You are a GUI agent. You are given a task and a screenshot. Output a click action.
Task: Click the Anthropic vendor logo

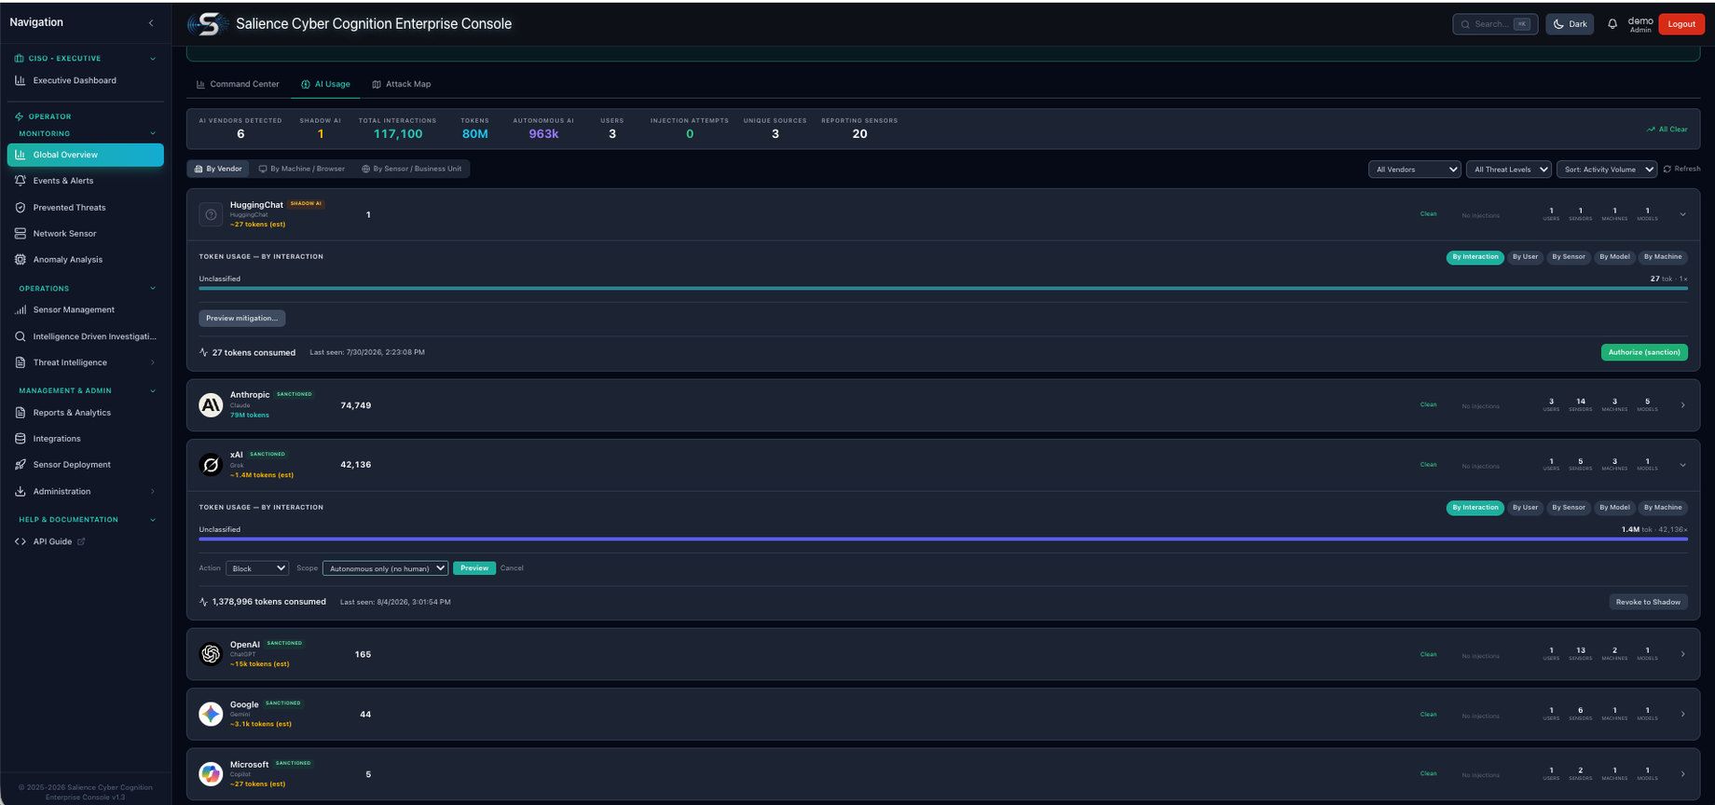click(x=211, y=405)
